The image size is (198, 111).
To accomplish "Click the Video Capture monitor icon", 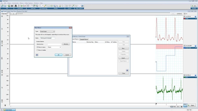I will 82,6.
